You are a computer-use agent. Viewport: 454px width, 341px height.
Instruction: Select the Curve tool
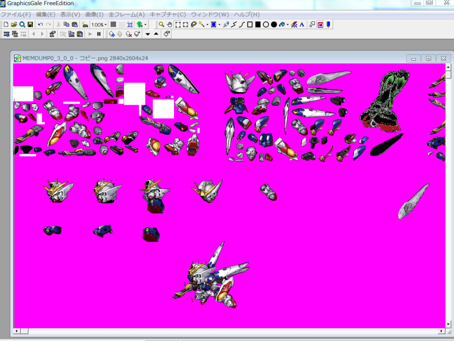click(242, 24)
